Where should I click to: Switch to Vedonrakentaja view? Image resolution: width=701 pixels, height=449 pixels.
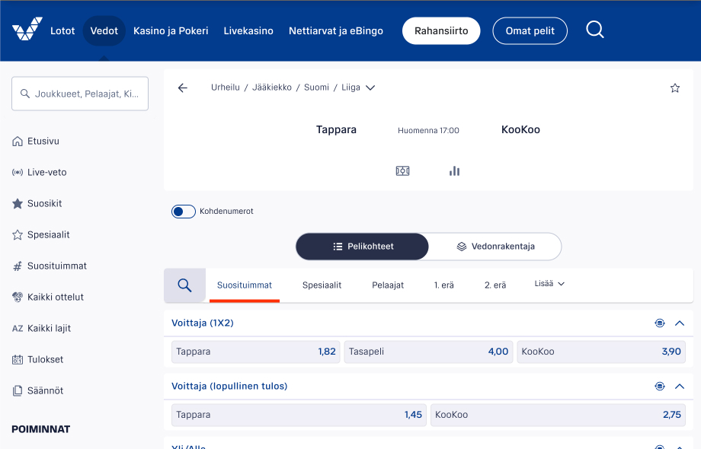pos(495,247)
